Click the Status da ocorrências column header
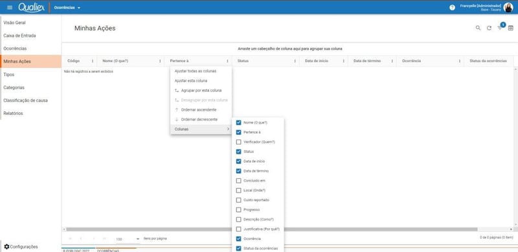Screen dimensions: 518x252 pyautogui.click(x=488, y=61)
